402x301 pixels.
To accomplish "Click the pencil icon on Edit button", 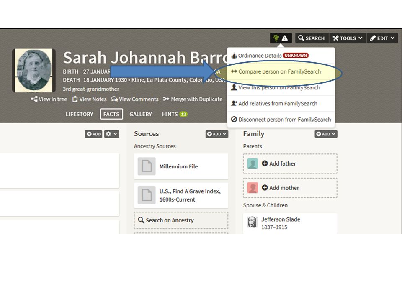I will coord(373,38).
